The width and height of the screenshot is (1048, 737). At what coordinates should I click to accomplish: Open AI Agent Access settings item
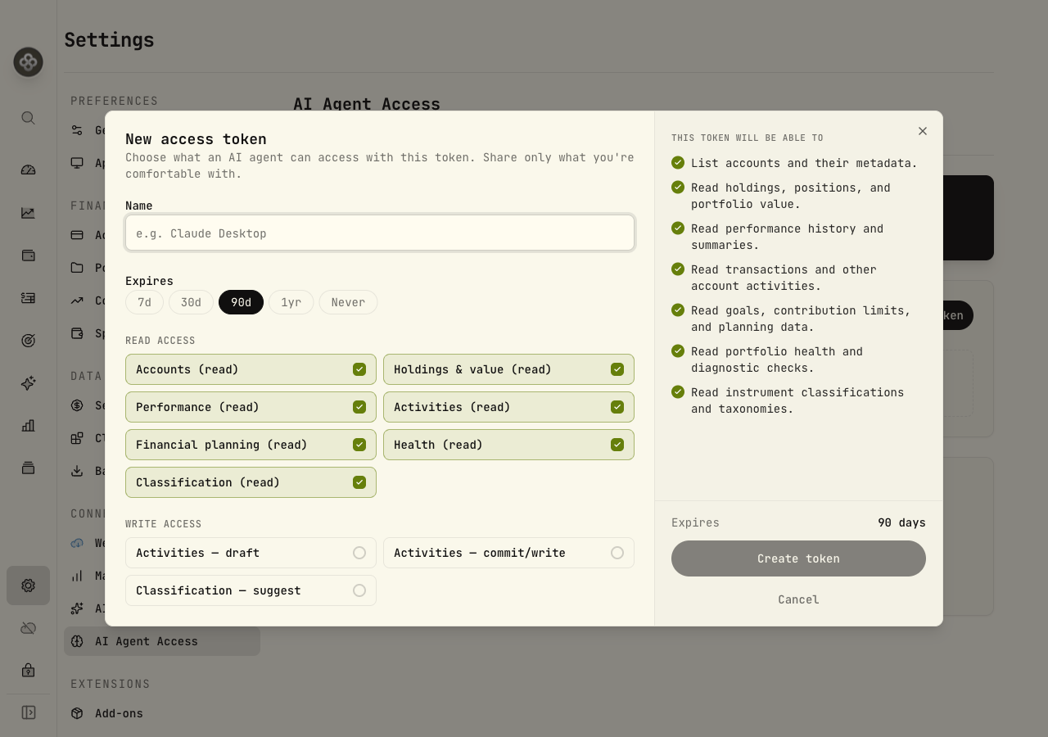click(162, 641)
